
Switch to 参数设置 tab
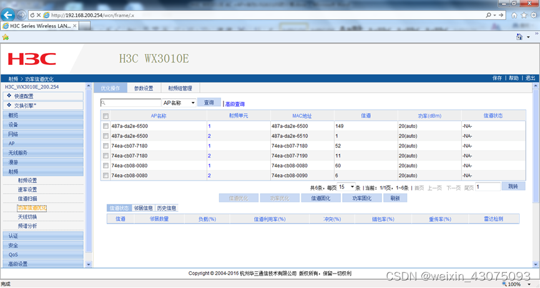(144, 88)
